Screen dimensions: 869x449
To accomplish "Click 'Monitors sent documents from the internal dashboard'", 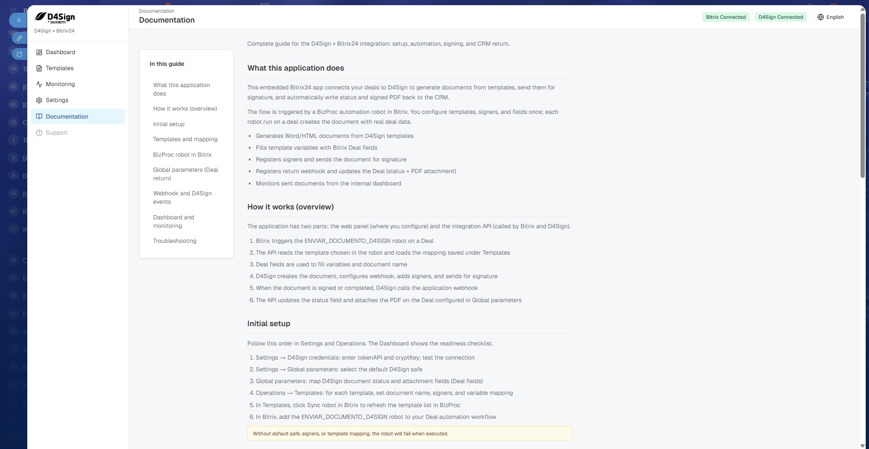I will click(x=328, y=184).
